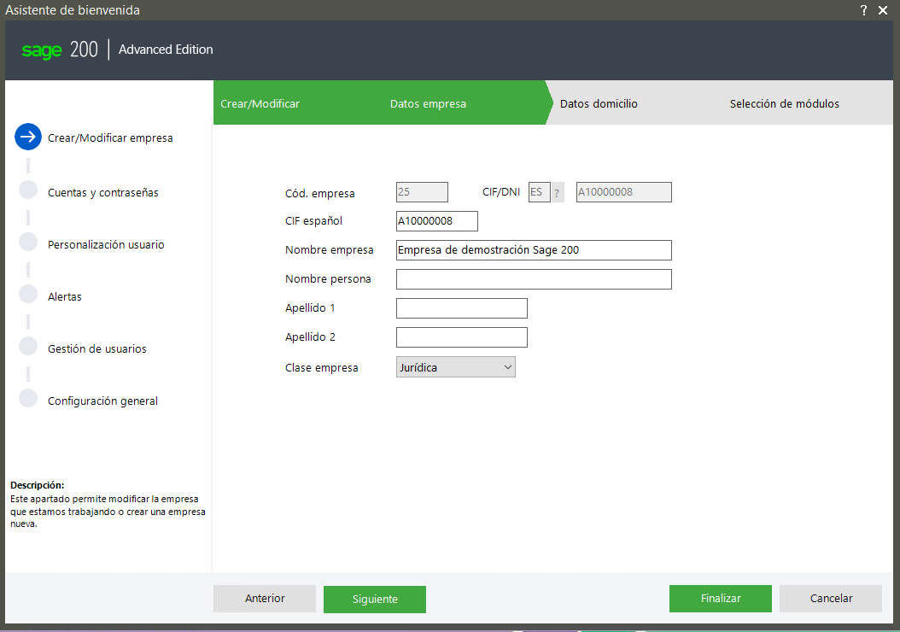This screenshot has height=632, width=900.
Task: Close the Asistente de bienvenida window
Action: [x=884, y=10]
